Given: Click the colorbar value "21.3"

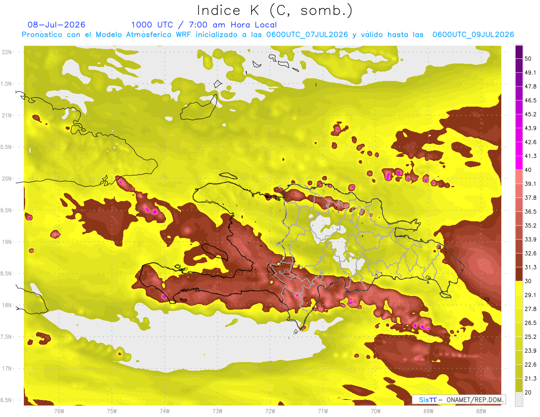Looking at the screenshot, I should click(x=531, y=379).
